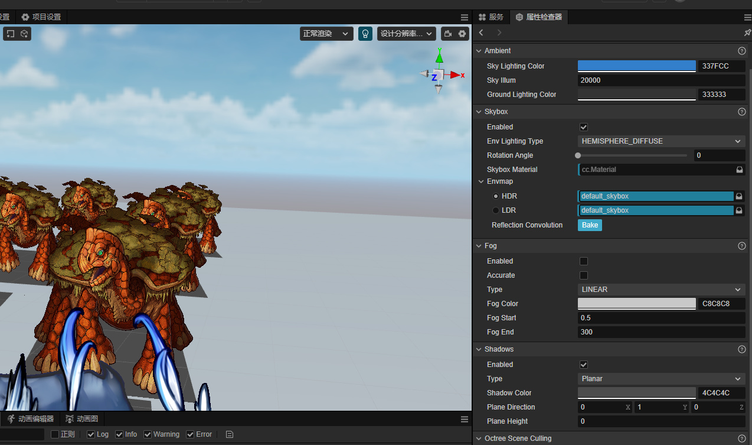752x445 pixels.
Task: Open Fog Color swatch
Action: [x=637, y=304]
